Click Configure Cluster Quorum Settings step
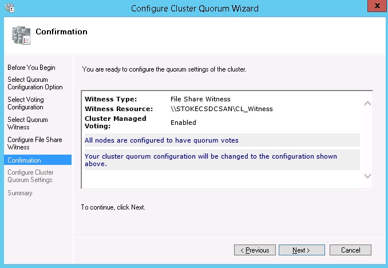 (x=30, y=176)
